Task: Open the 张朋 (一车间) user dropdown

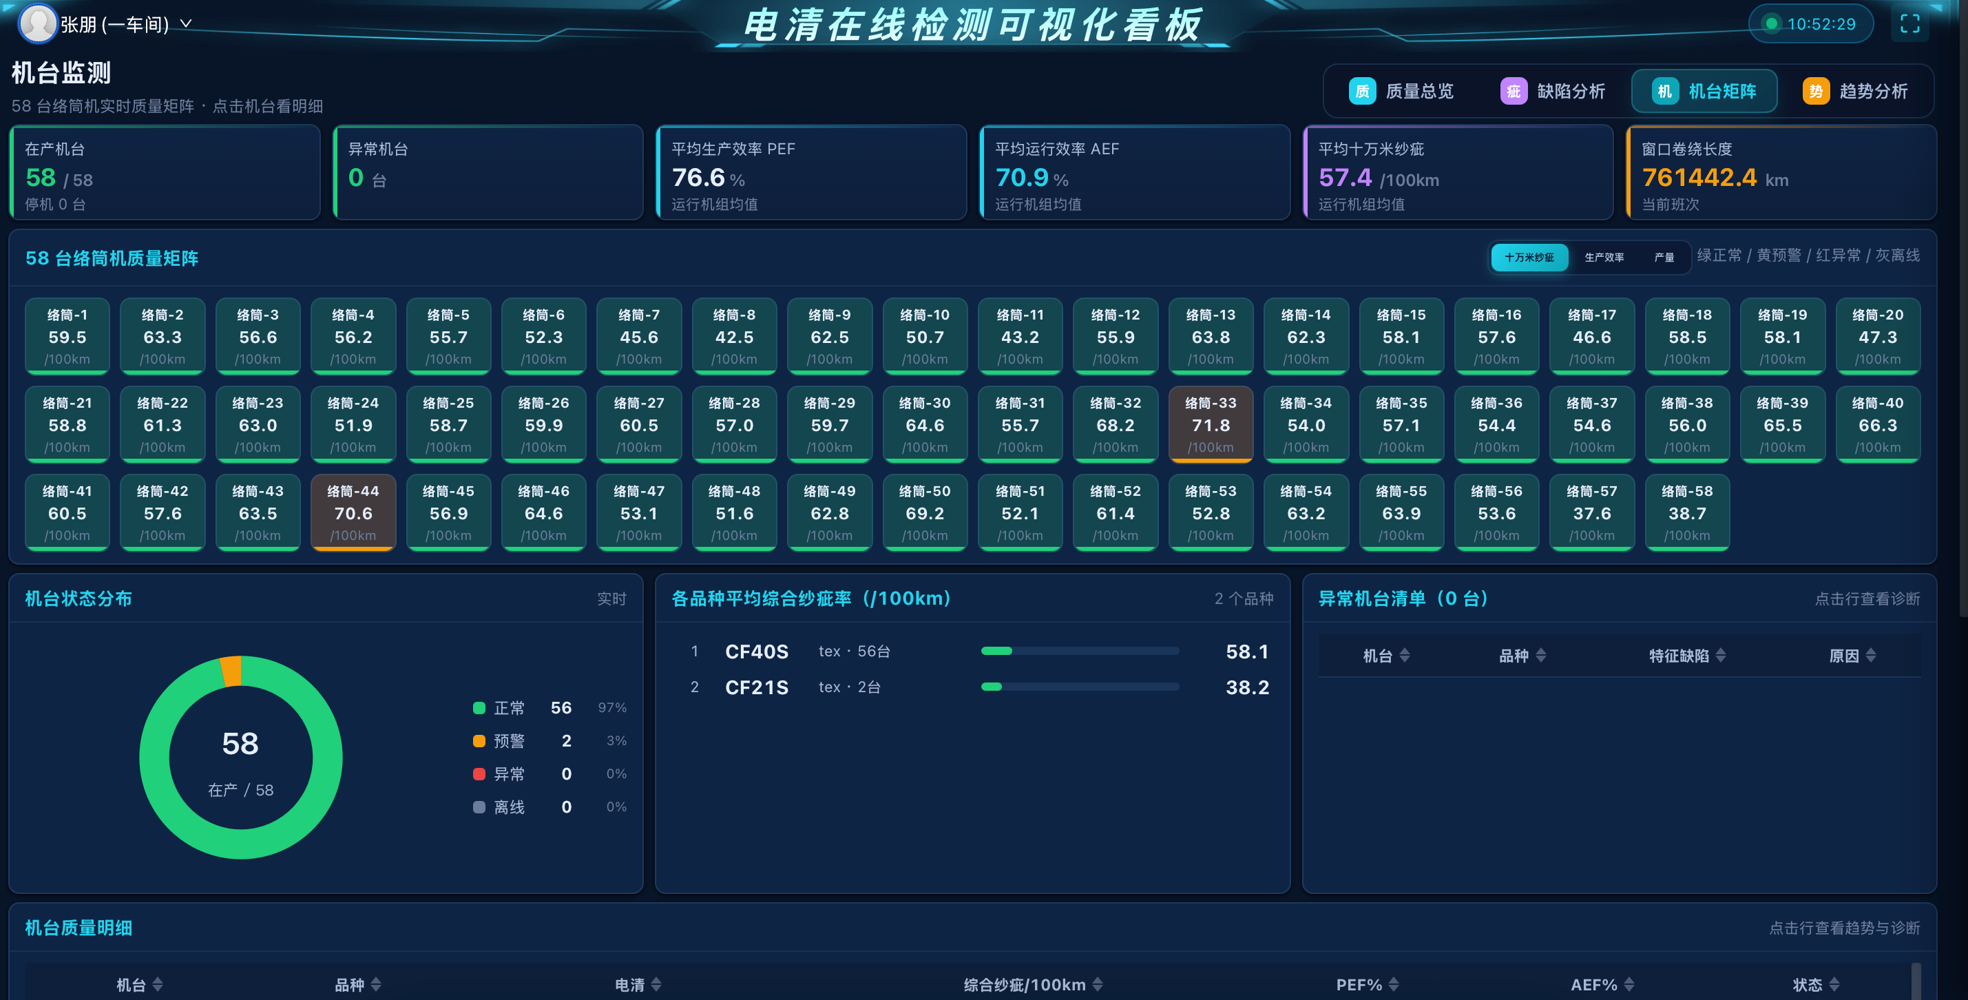Action: [107, 23]
